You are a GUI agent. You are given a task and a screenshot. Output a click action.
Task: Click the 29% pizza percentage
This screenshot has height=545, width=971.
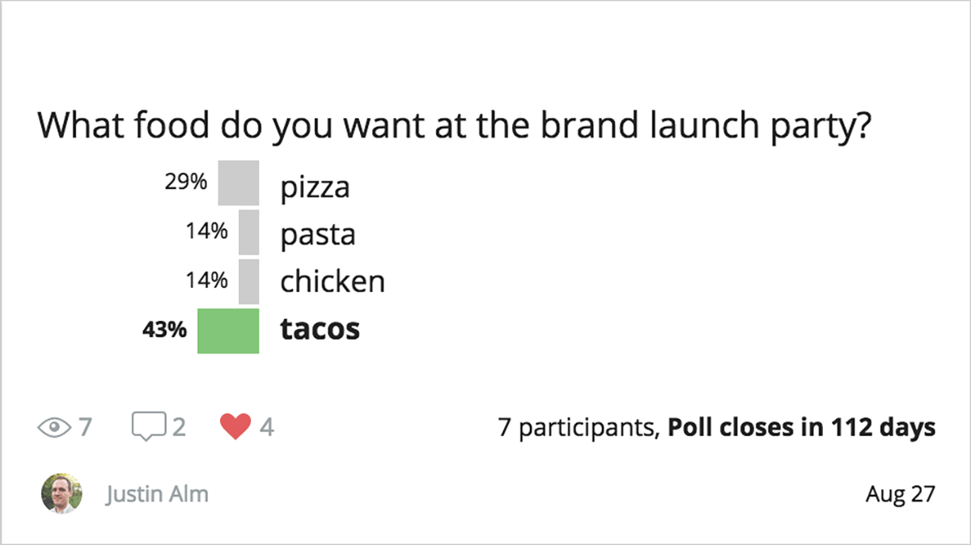click(x=186, y=182)
